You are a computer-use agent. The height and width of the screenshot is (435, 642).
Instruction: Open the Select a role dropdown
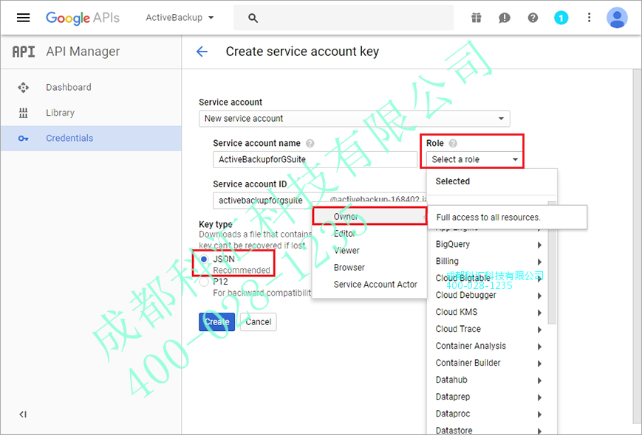[474, 159]
